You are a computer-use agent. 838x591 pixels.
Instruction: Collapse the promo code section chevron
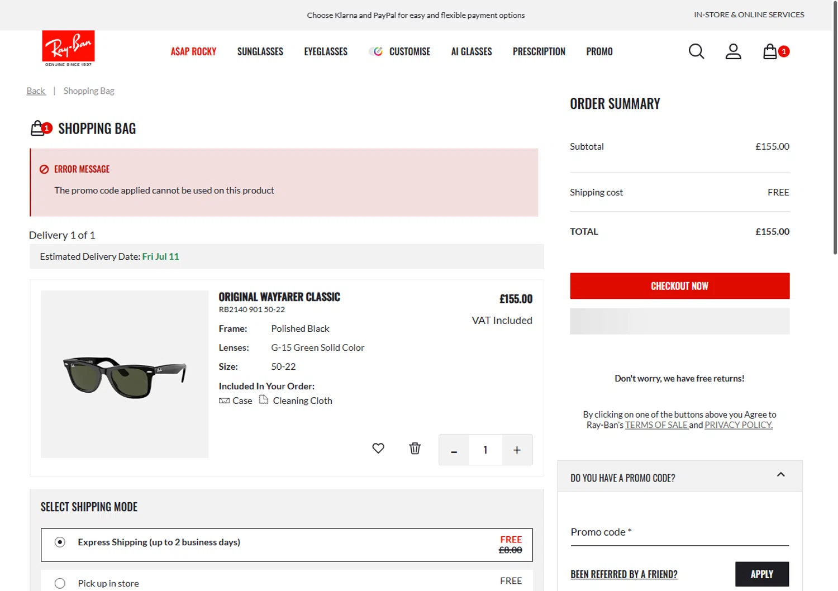tap(781, 475)
